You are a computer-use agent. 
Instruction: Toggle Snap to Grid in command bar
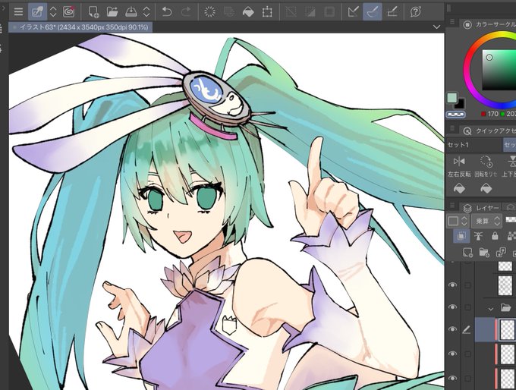point(392,12)
